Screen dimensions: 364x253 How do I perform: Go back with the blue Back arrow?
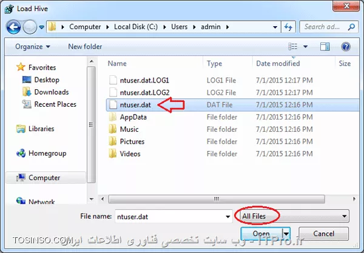[x=13, y=27]
